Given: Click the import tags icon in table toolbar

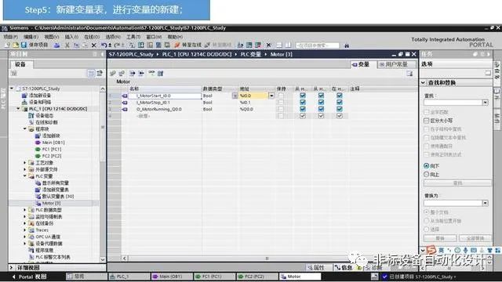Looking at the screenshot, I should pos(141,74).
